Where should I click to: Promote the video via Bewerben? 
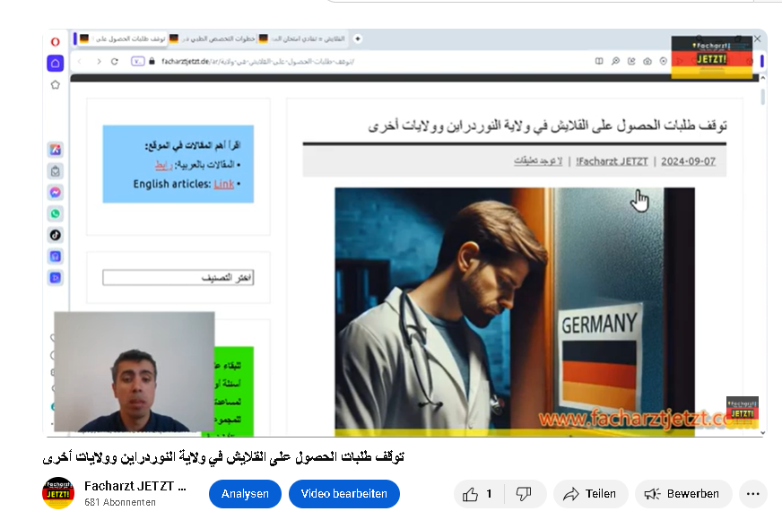tap(683, 494)
